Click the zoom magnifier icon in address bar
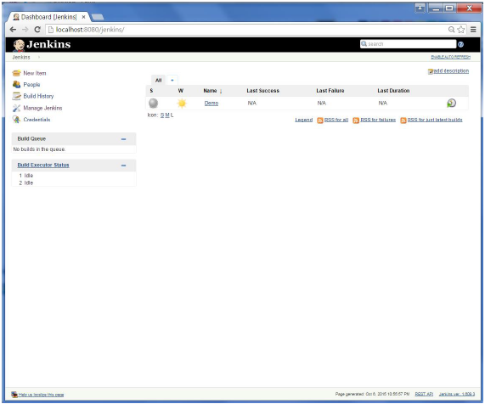 point(451,30)
